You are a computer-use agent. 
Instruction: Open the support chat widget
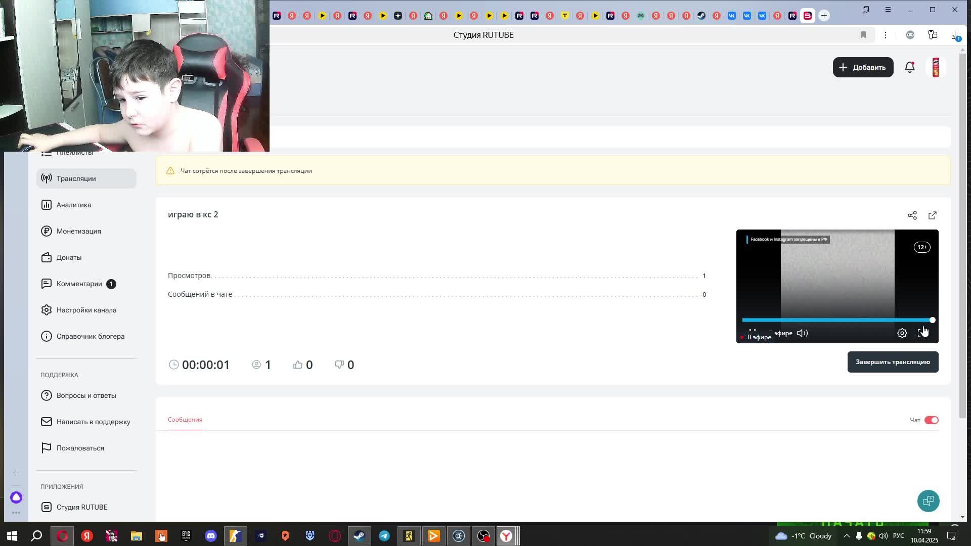(x=928, y=500)
